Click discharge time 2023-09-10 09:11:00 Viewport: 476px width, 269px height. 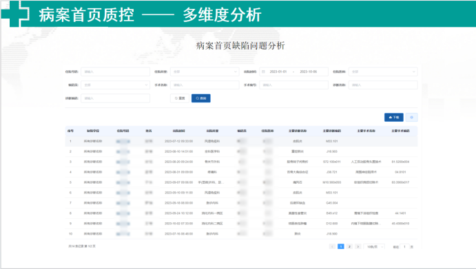[179, 193]
